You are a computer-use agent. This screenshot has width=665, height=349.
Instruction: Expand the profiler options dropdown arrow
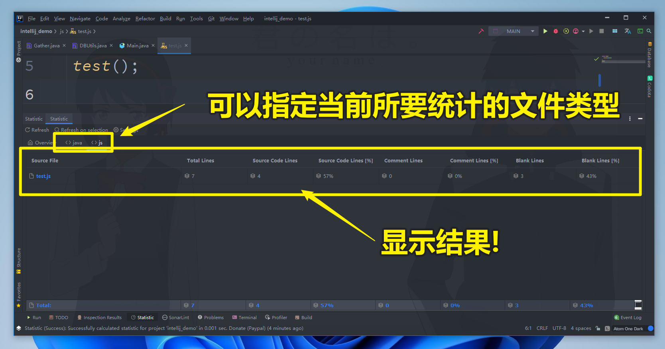(583, 31)
